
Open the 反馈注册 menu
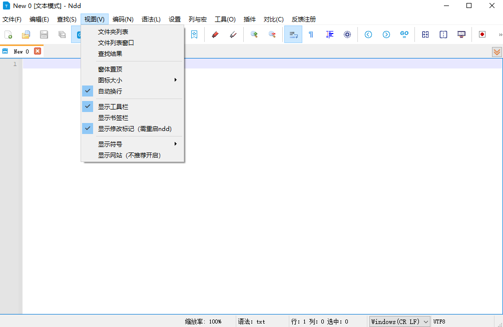pyautogui.click(x=304, y=19)
